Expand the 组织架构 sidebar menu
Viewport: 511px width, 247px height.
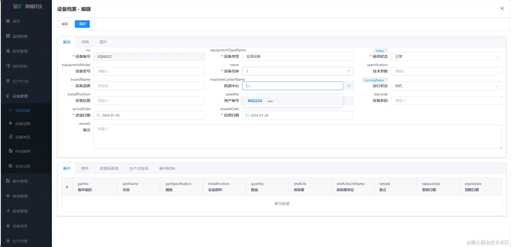pos(47,65)
